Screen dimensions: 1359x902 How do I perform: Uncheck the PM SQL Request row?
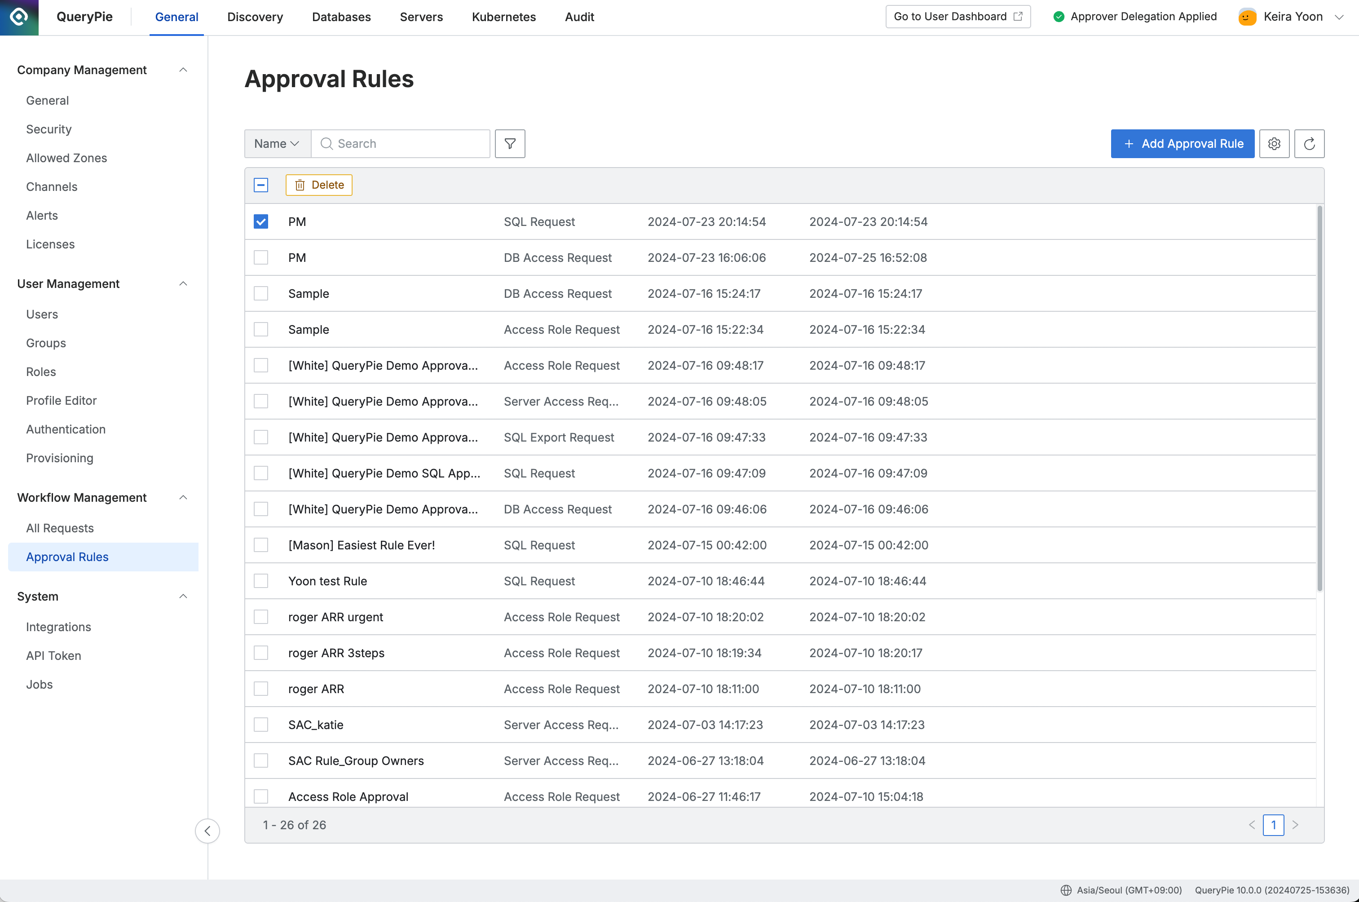click(260, 221)
